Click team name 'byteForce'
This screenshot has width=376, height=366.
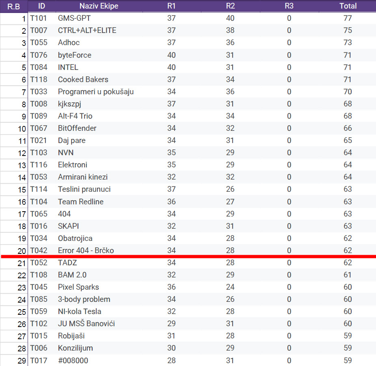(x=75, y=55)
